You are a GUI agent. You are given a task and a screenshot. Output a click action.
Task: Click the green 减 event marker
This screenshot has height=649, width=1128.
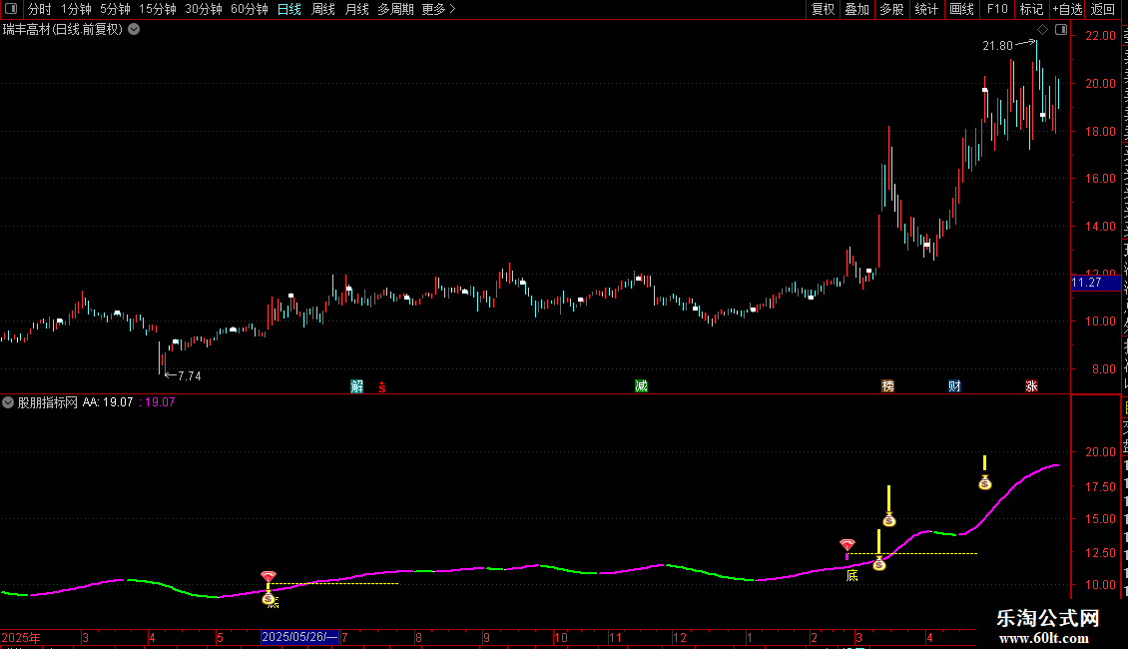click(x=641, y=386)
